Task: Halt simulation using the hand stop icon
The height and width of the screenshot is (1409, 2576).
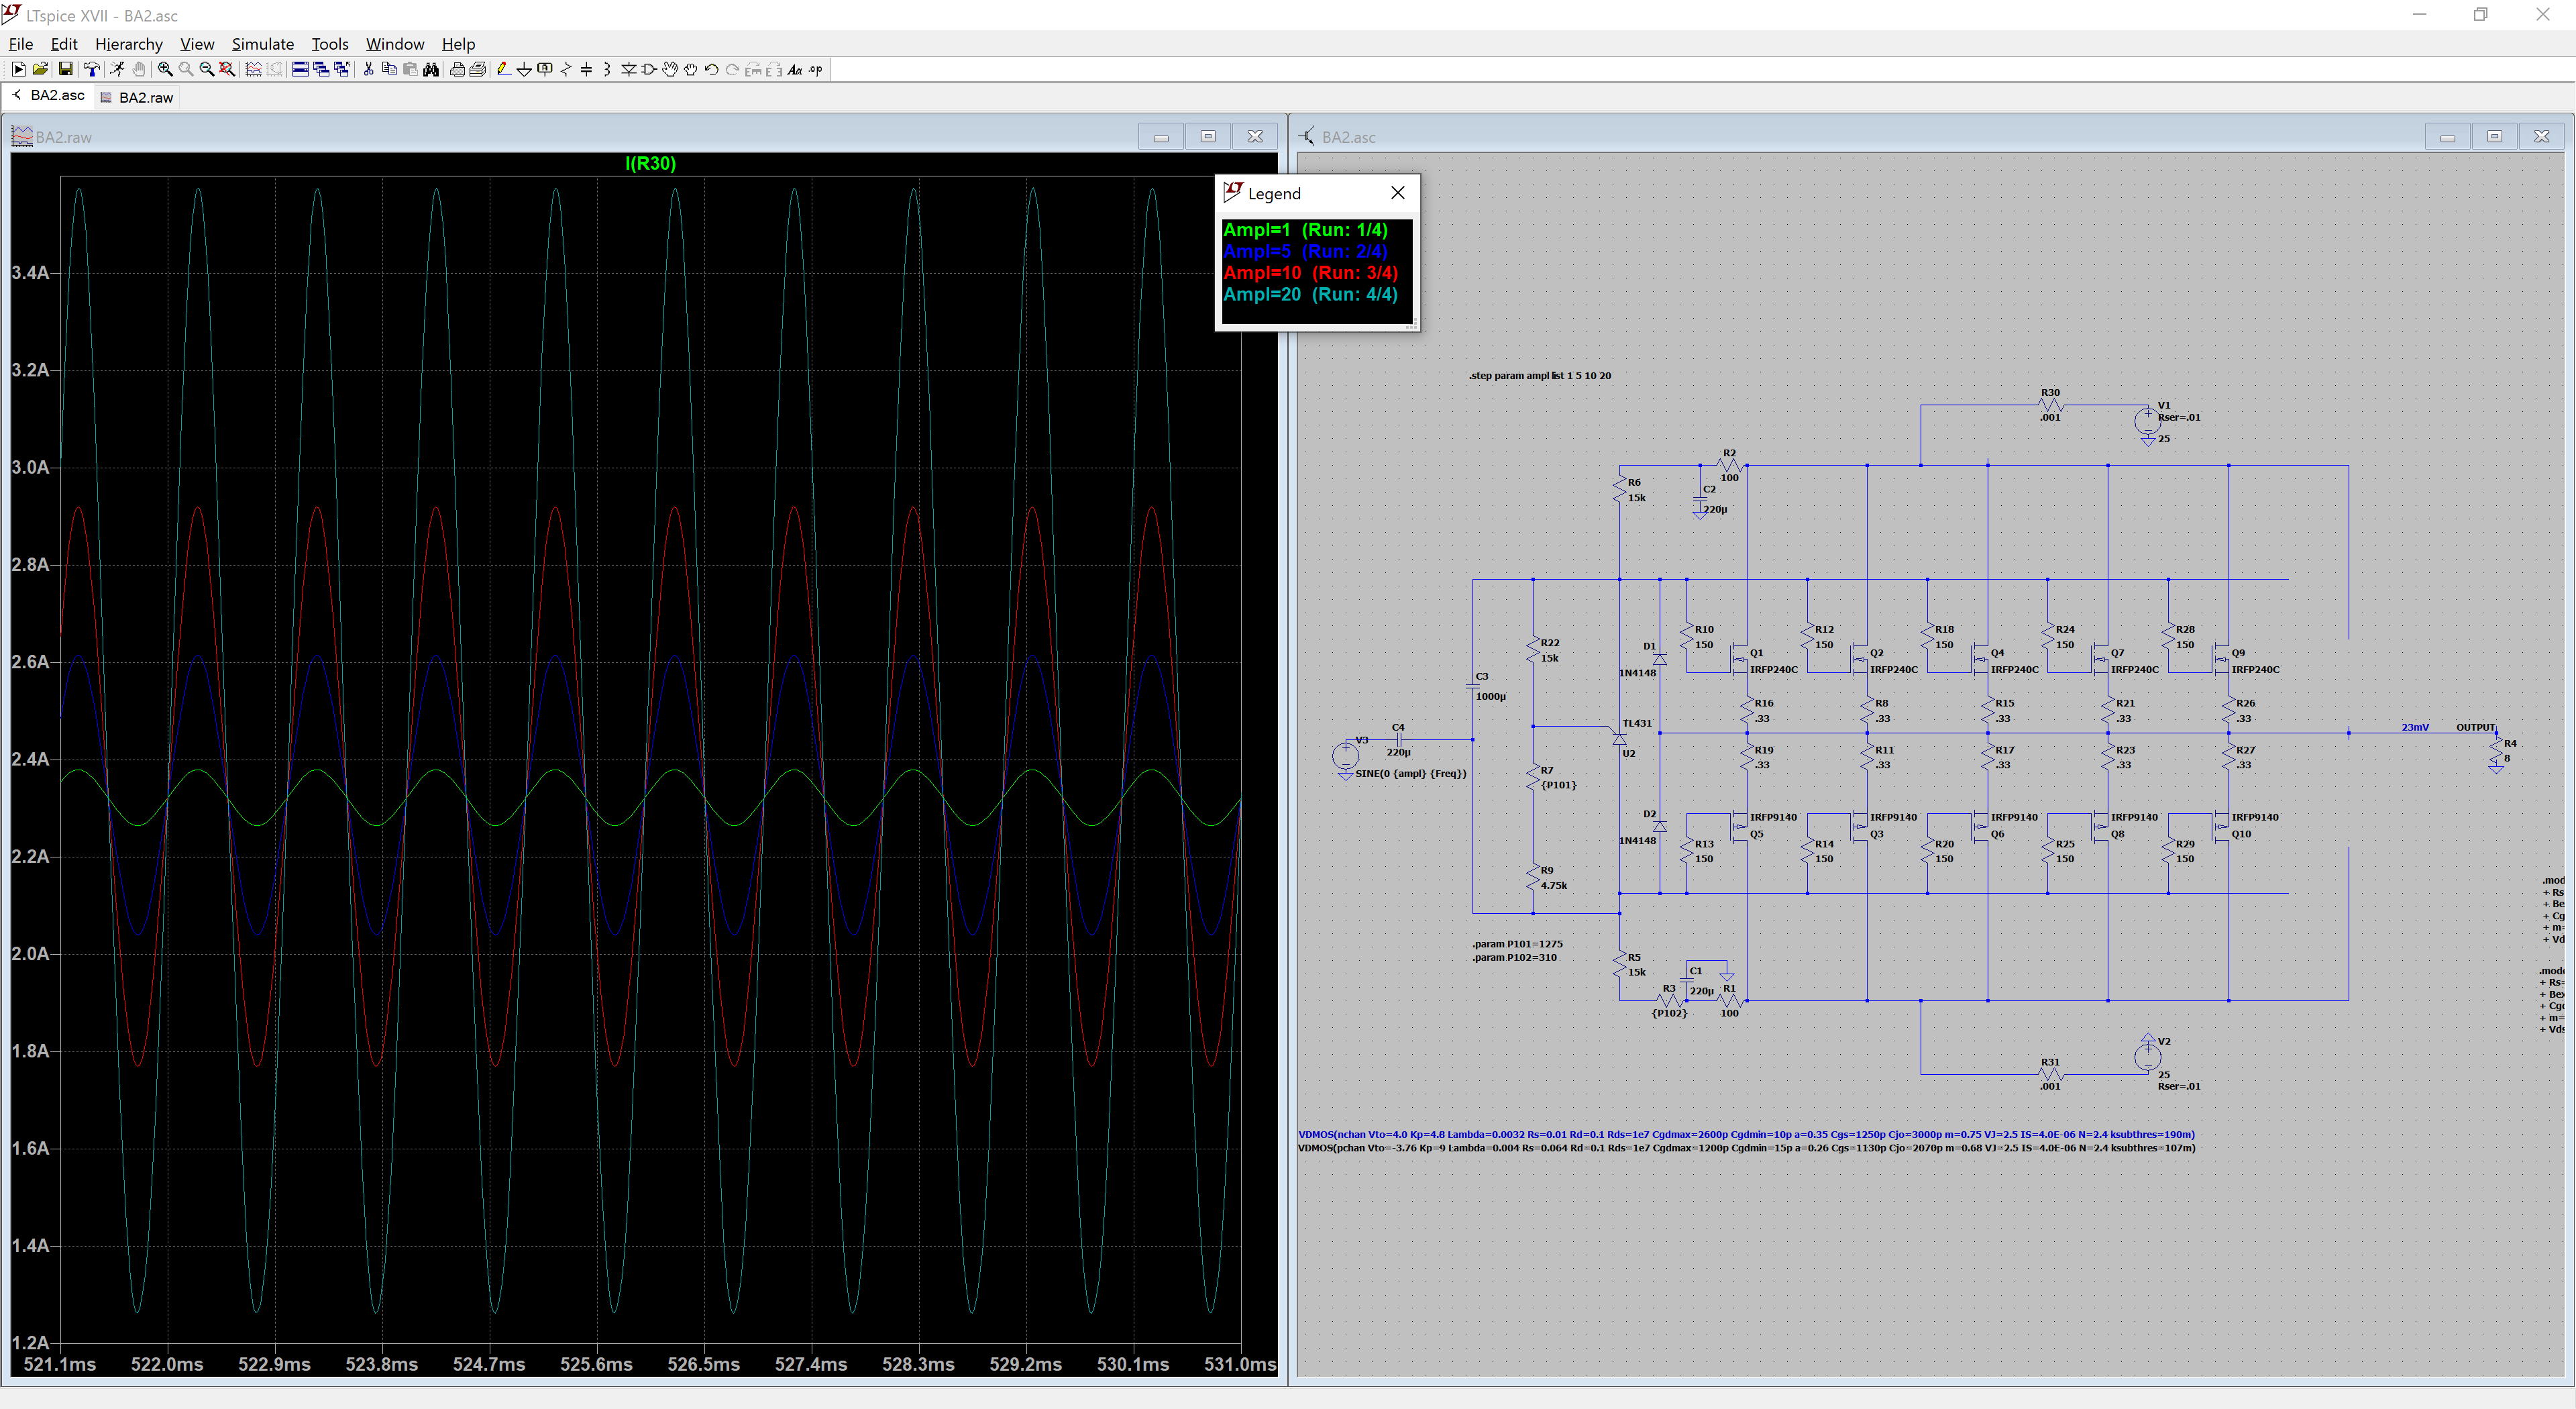Action: [x=139, y=69]
